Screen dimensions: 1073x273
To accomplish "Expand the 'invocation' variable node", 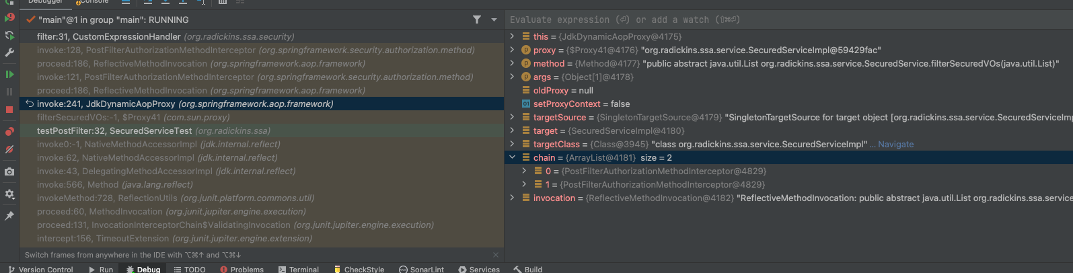I will click(512, 198).
